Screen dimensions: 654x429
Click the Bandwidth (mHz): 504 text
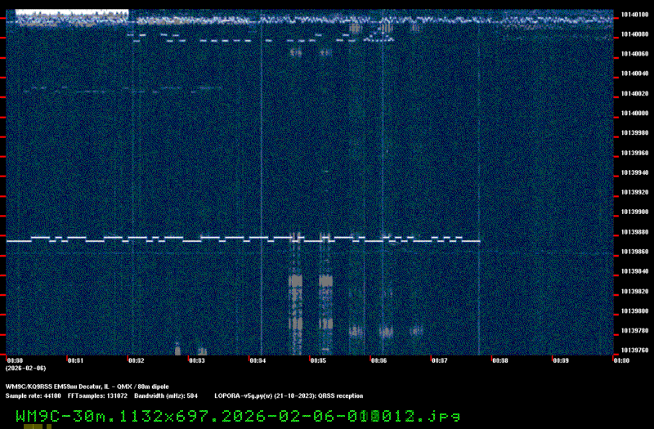pos(166,396)
